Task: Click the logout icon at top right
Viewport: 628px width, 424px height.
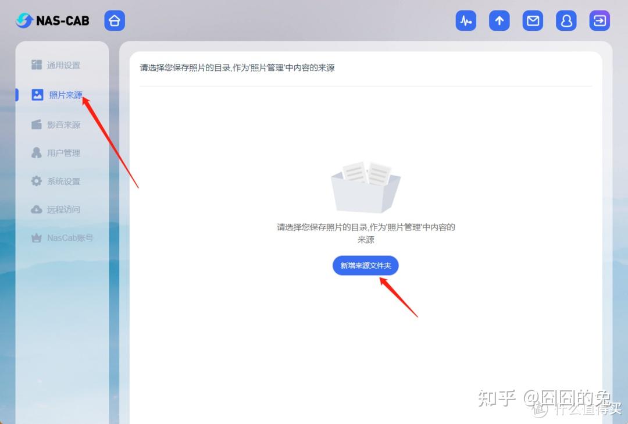Action: tap(599, 20)
